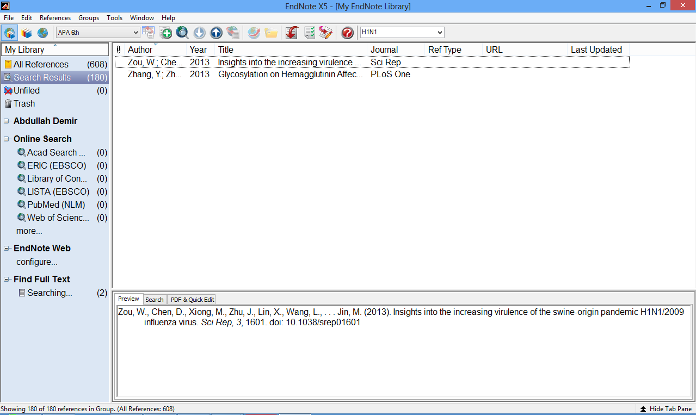Click the Import down-arrow toolbar icon
The height and width of the screenshot is (415, 696).
click(199, 33)
